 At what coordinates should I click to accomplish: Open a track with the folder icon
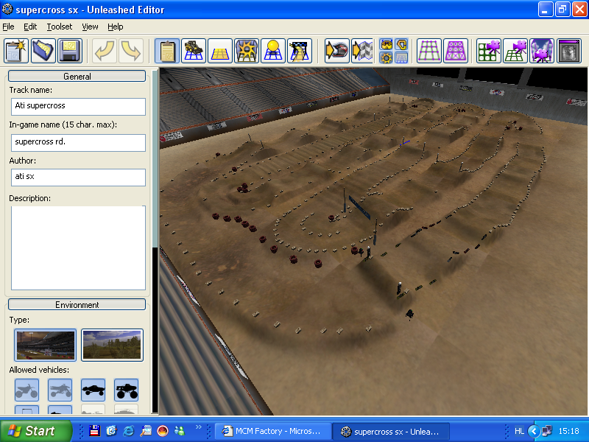point(43,51)
